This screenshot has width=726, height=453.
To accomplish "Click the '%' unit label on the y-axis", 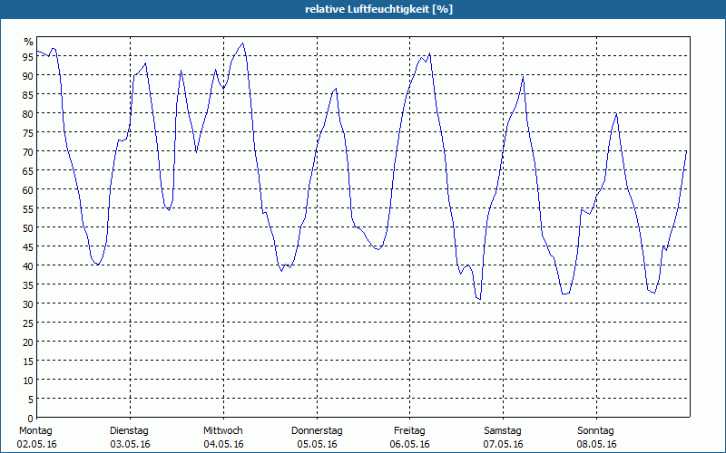I will (29, 42).
